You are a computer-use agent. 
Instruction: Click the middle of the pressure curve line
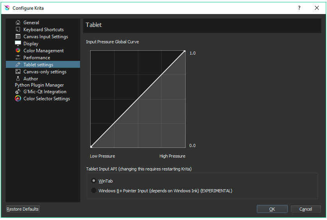138,99
